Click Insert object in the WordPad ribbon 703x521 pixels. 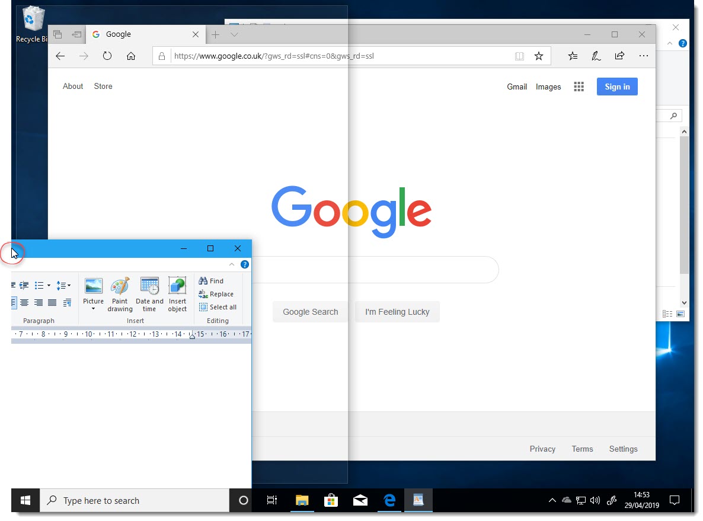(x=177, y=293)
